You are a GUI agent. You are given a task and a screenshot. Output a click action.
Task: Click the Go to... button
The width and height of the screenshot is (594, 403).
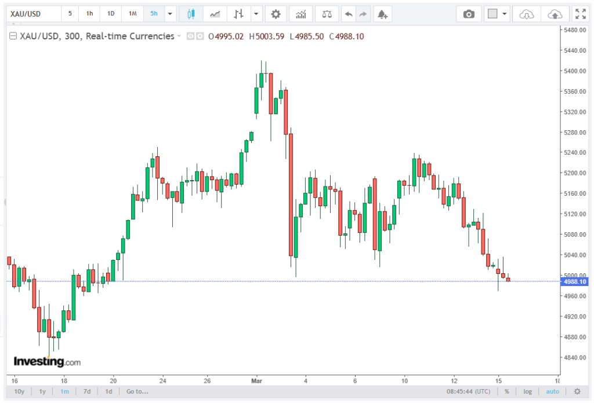coord(137,391)
